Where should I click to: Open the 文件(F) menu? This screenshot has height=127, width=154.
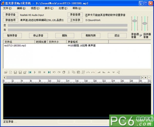[7, 8]
